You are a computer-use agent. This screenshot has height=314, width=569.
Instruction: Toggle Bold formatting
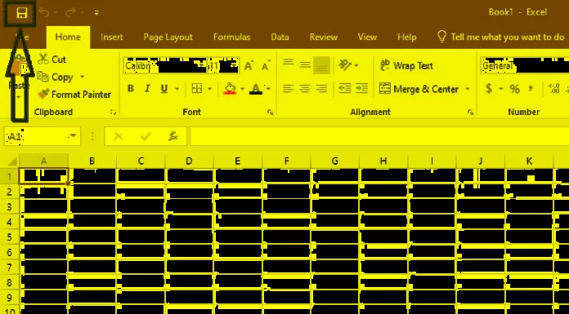[131, 89]
